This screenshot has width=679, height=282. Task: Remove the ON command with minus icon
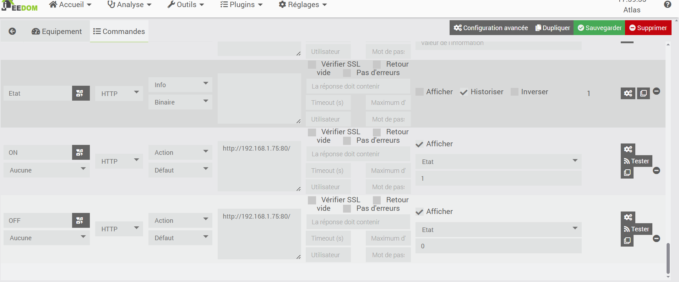click(657, 170)
